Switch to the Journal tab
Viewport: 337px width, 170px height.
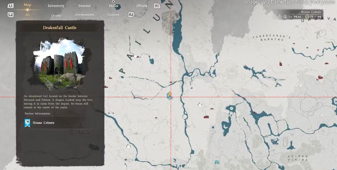click(x=84, y=6)
